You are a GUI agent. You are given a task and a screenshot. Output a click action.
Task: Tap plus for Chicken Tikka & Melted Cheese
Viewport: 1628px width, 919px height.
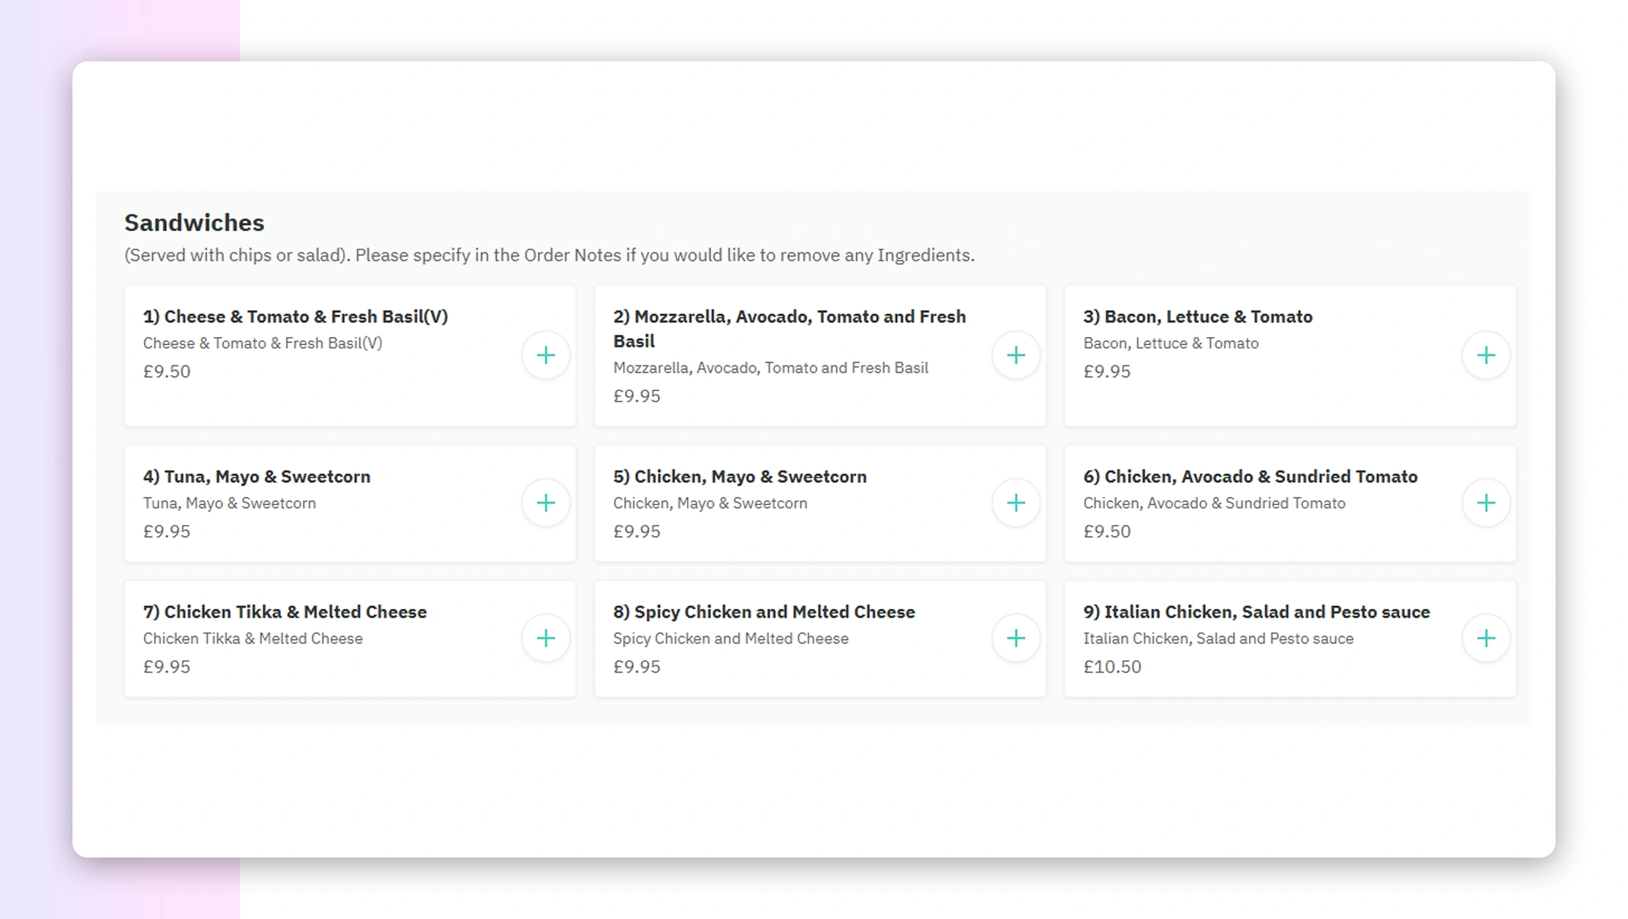(x=545, y=638)
